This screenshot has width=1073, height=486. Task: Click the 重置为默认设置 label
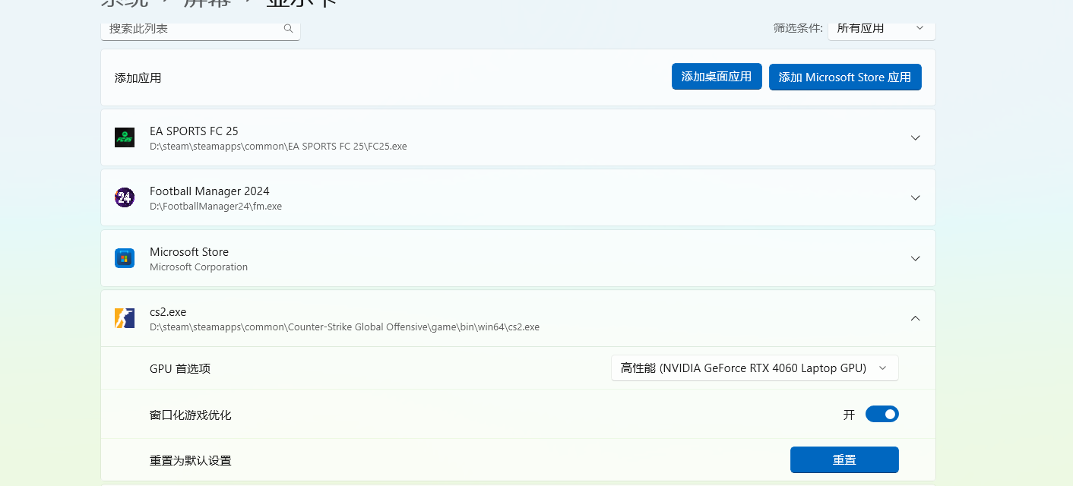pos(191,461)
